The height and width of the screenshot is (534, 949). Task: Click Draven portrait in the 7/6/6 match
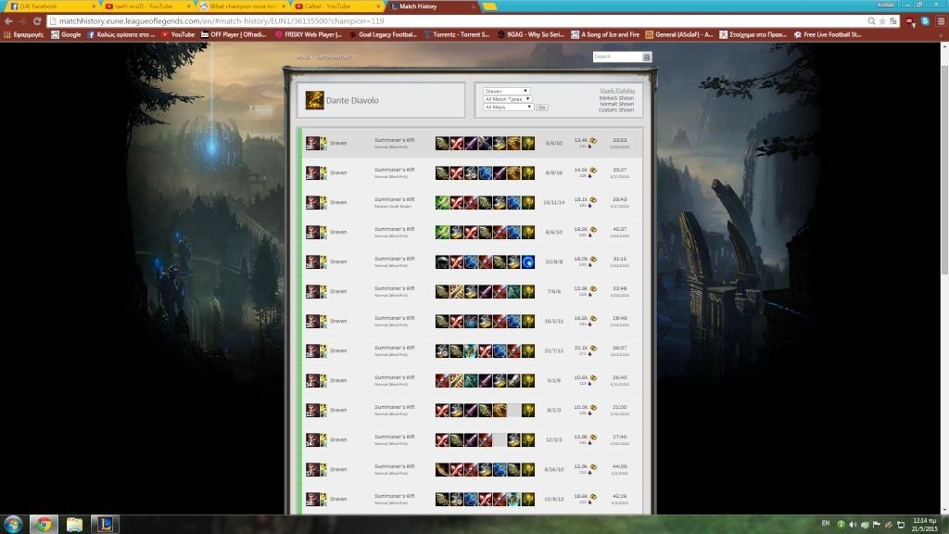point(311,291)
